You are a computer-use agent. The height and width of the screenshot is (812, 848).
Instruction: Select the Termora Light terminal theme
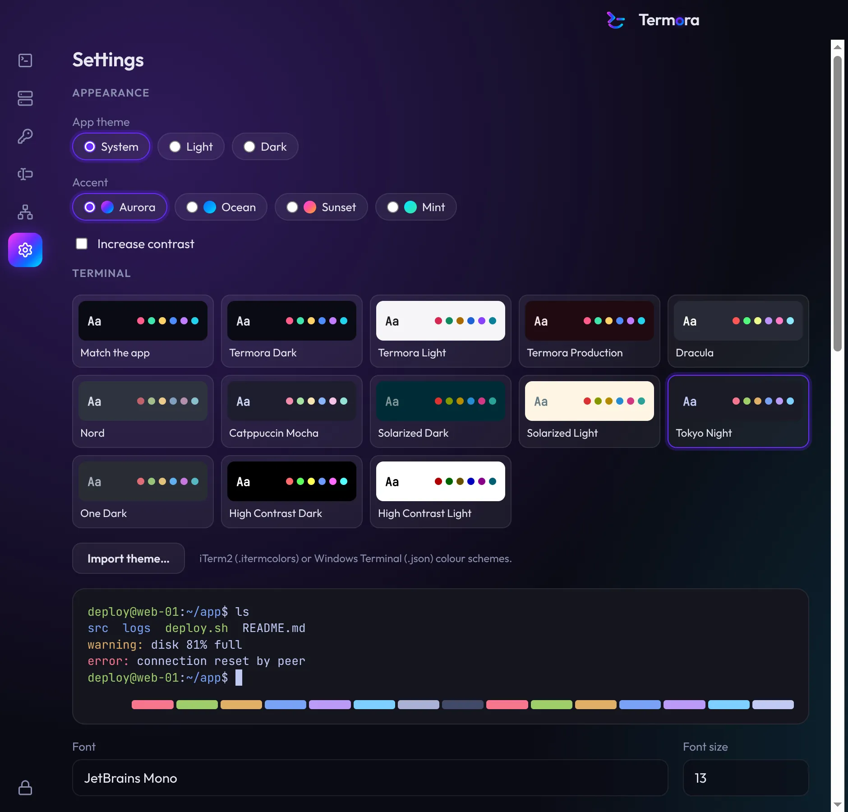coord(441,331)
